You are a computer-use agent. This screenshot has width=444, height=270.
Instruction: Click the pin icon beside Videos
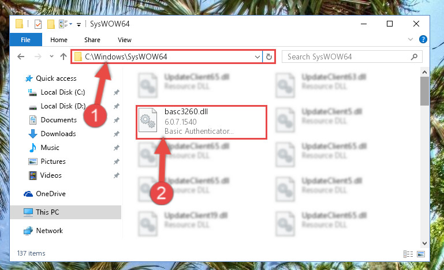(117, 175)
